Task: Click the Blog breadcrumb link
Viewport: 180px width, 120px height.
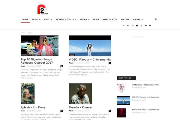Action: tap(30, 33)
